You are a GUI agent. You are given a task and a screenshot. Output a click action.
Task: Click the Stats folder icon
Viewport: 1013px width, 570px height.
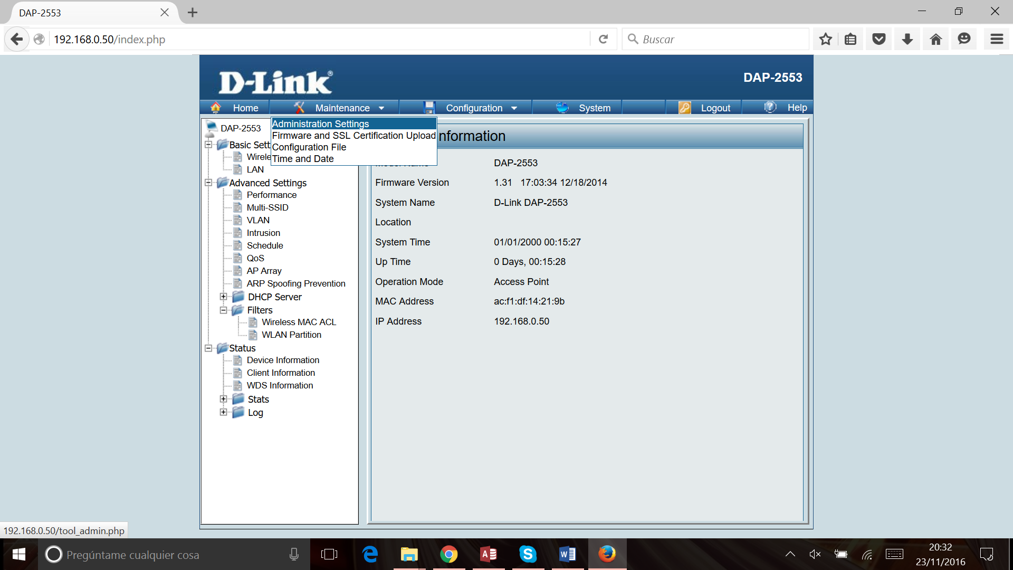coord(238,399)
